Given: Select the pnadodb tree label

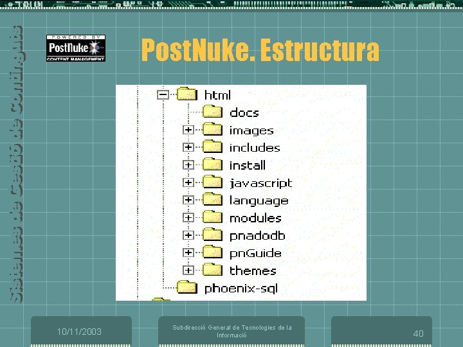Looking at the screenshot, I should (257, 236).
